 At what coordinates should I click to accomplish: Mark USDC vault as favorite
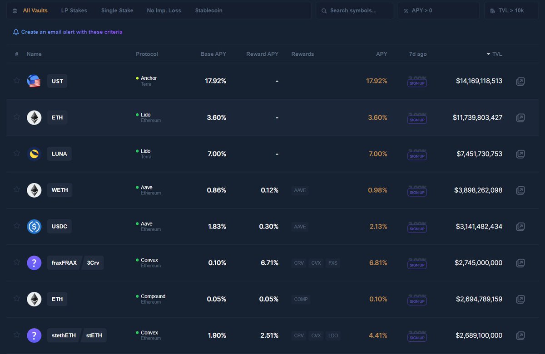17,225
